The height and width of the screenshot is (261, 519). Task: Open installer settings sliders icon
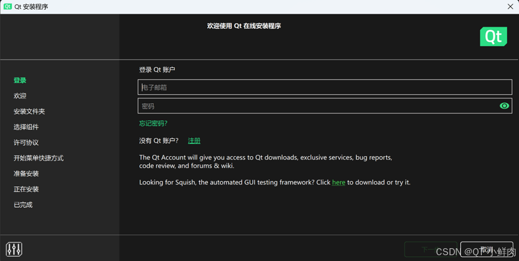pyautogui.click(x=14, y=249)
